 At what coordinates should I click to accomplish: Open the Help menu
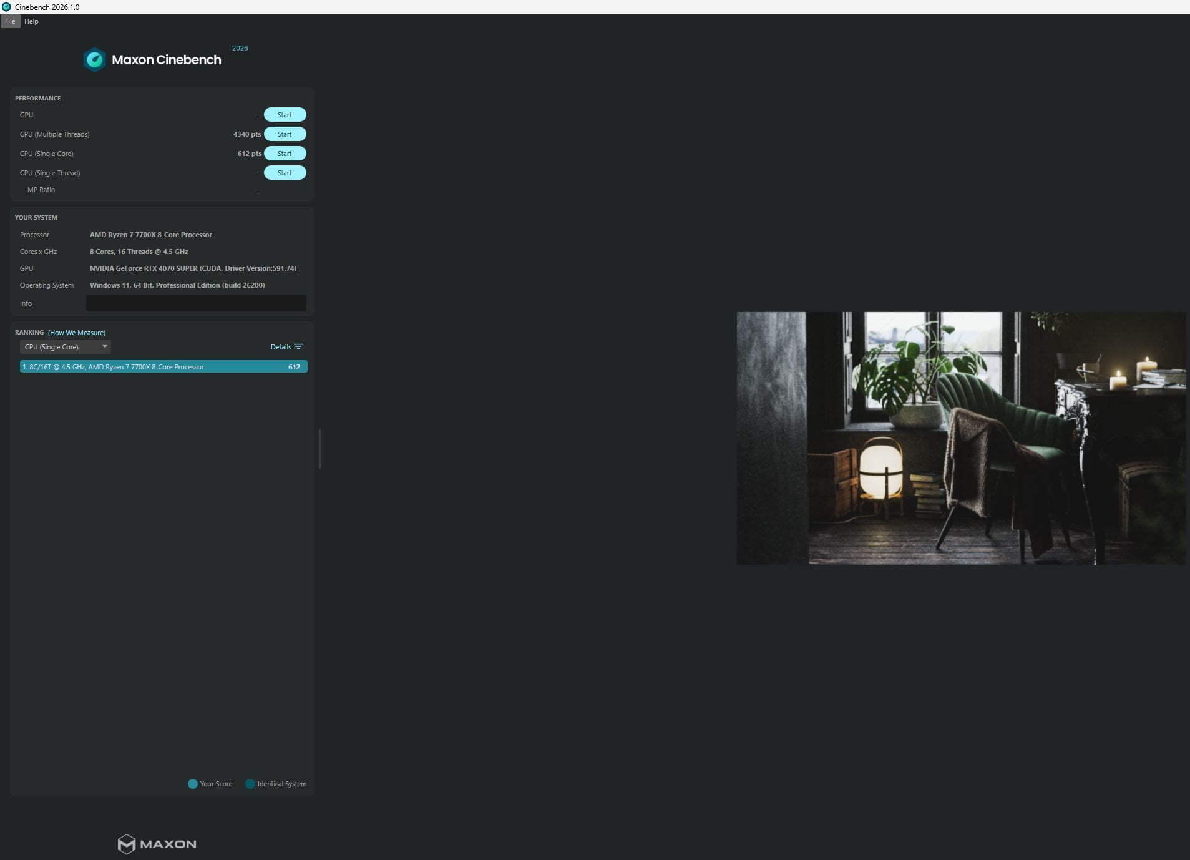31,21
